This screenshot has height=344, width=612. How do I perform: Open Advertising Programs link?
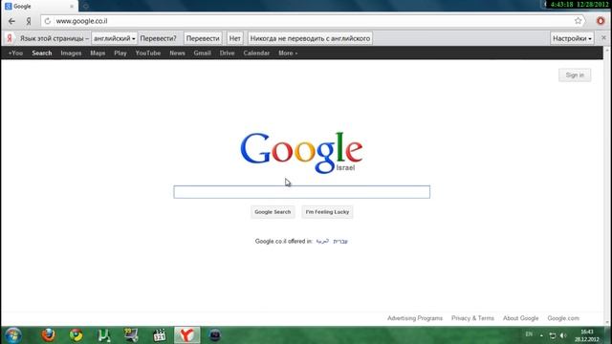[415, 318]
